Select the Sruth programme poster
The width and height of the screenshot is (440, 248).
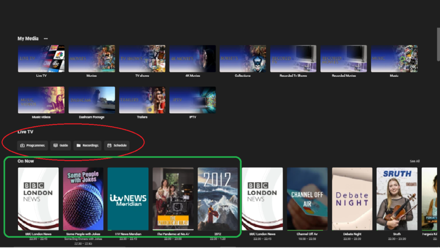[x=397, y=199]
